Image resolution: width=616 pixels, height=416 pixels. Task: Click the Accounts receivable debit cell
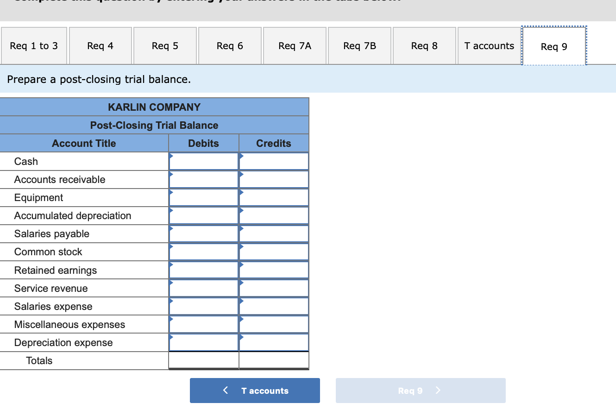203,179
